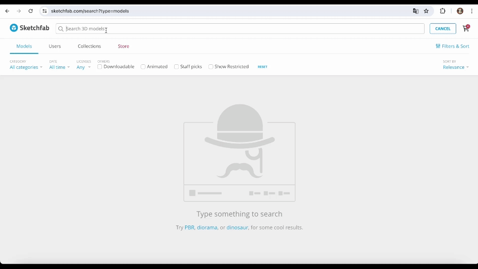The width and height of the screenshot is (478, 269).
Task: Click the Sketchfab logo
Action: click(30, 28)
